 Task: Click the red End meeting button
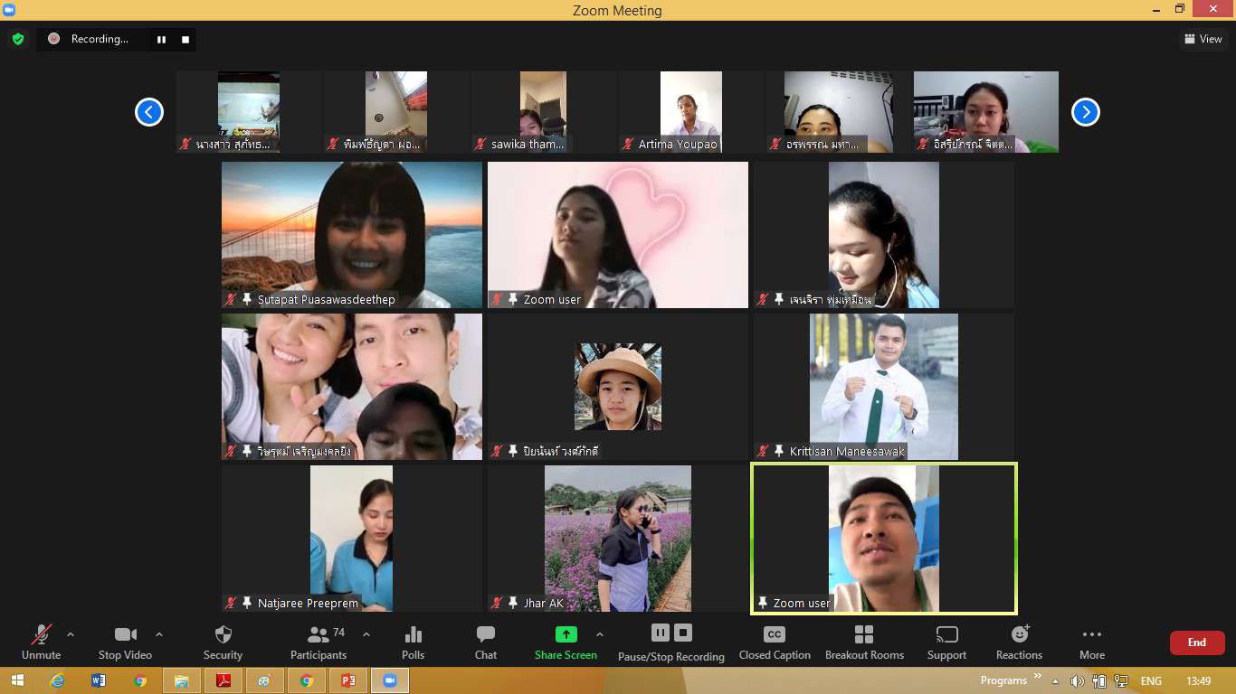coord(1196,642)
